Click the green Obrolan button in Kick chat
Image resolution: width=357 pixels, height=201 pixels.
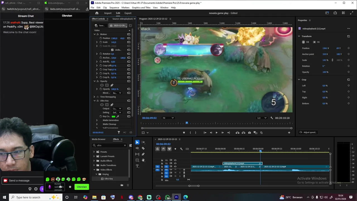[82, 187]
